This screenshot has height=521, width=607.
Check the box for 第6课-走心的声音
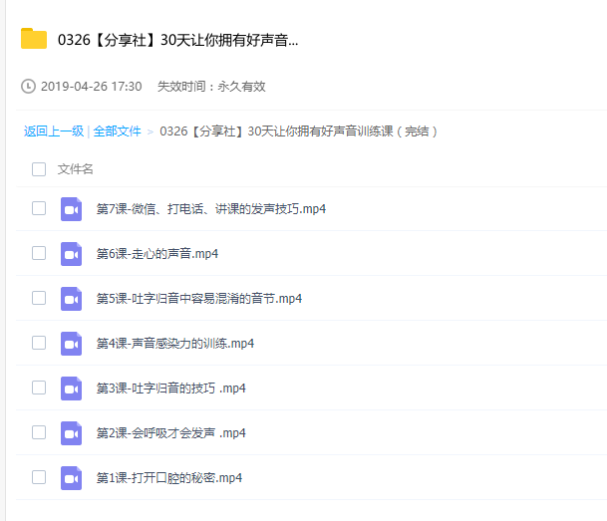click(39, 253)
